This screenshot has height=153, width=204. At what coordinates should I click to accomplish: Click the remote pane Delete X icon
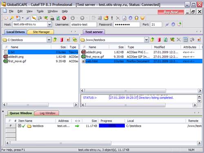(x=179, y=40)
